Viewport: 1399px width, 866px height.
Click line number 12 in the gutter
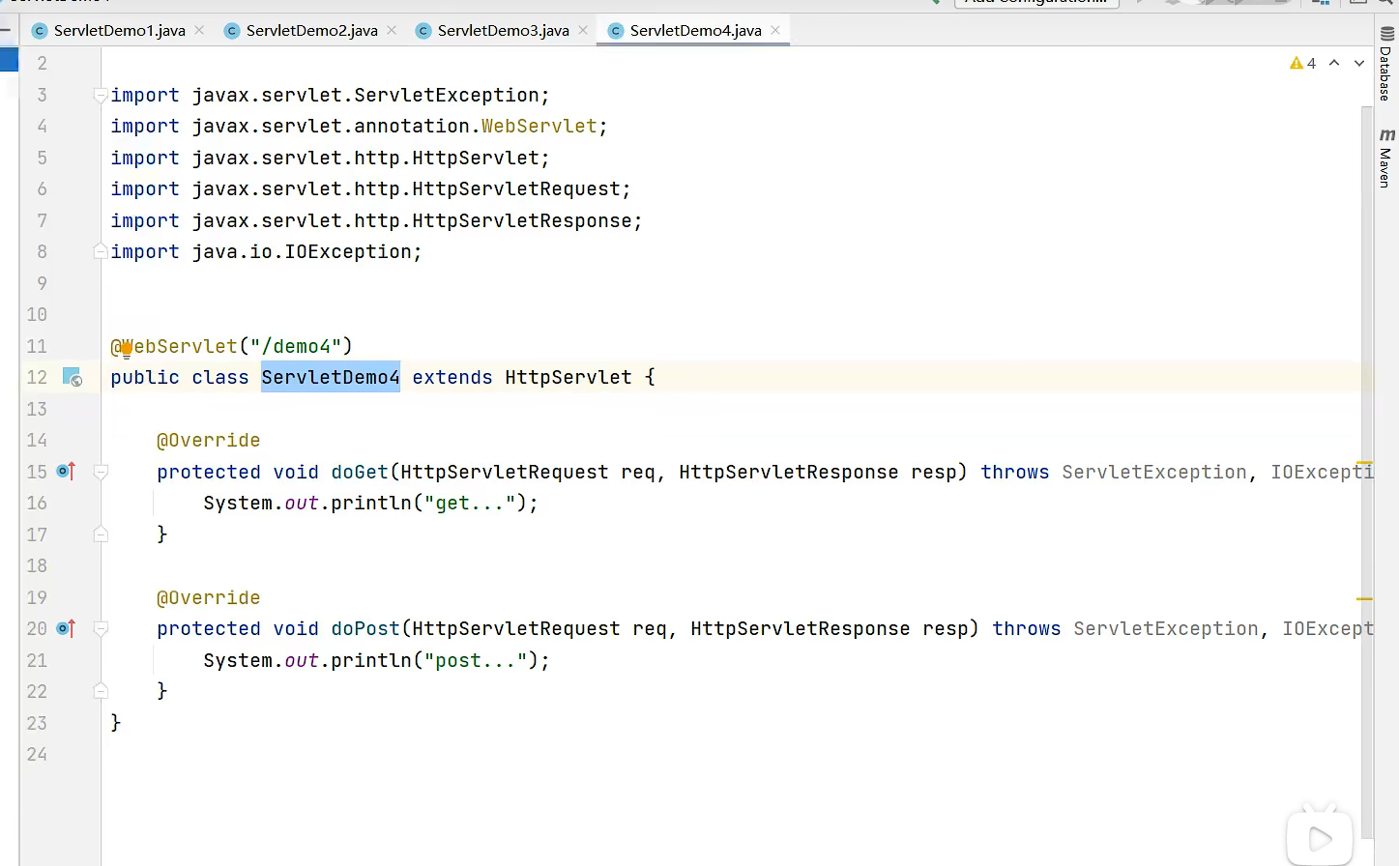[37, 377]
